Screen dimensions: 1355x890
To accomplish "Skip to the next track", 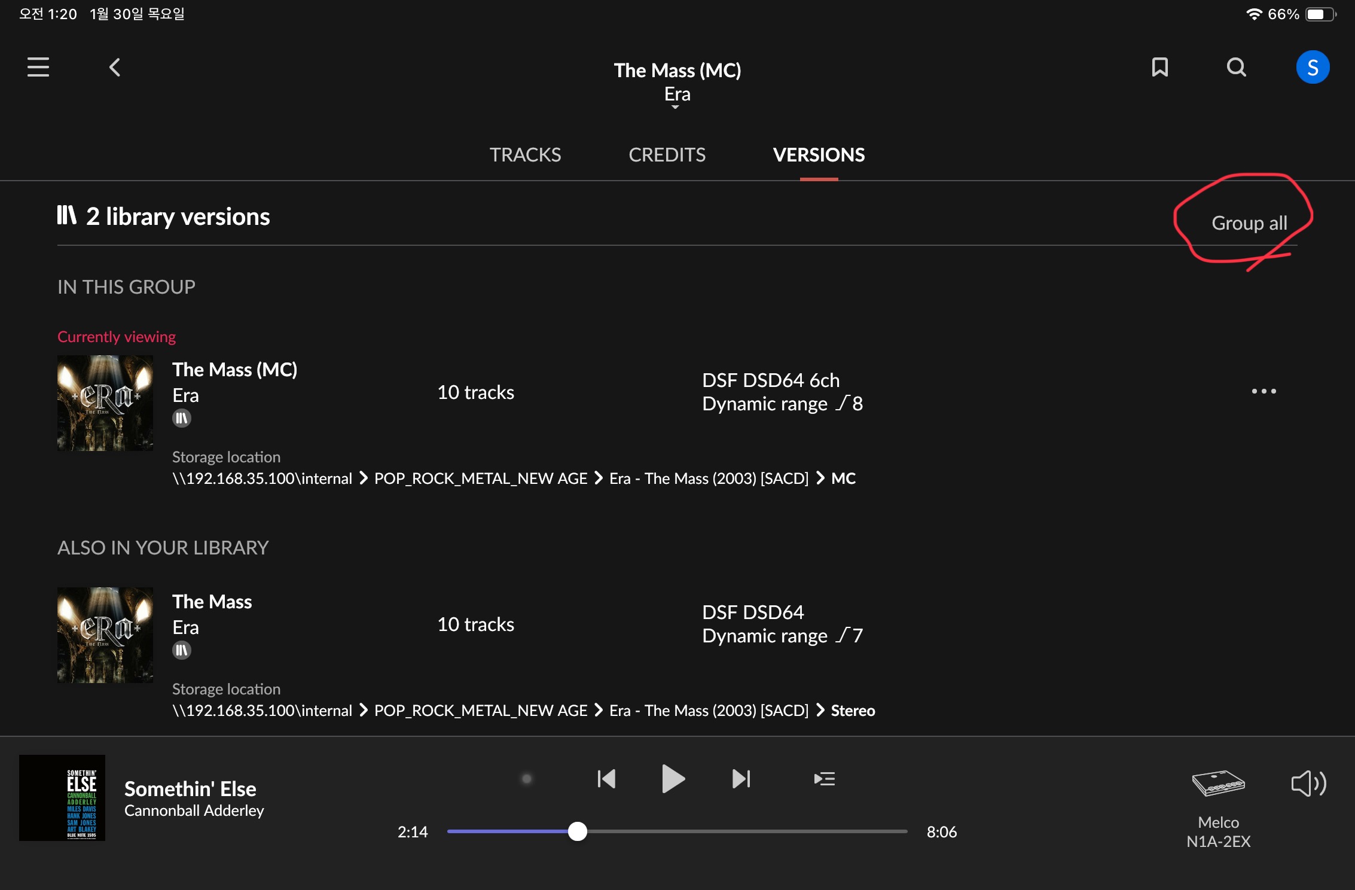I will tap(741, 779).
